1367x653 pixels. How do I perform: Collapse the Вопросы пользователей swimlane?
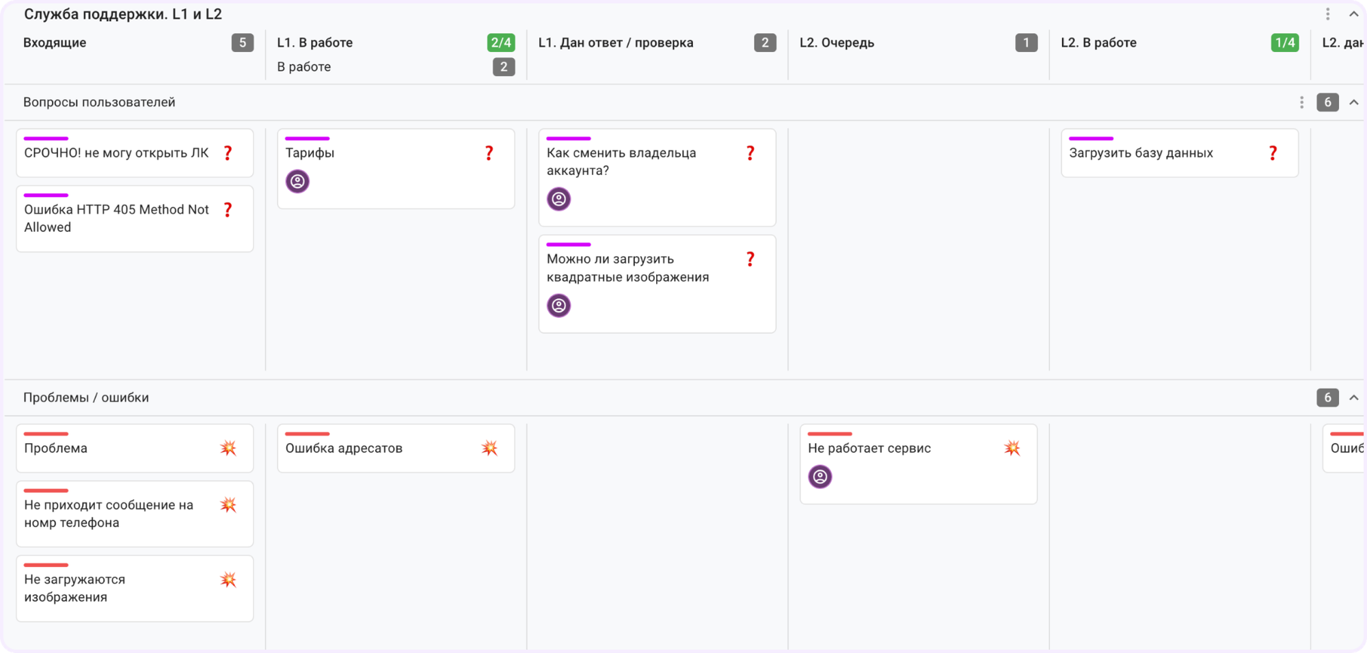(1353, 102)
